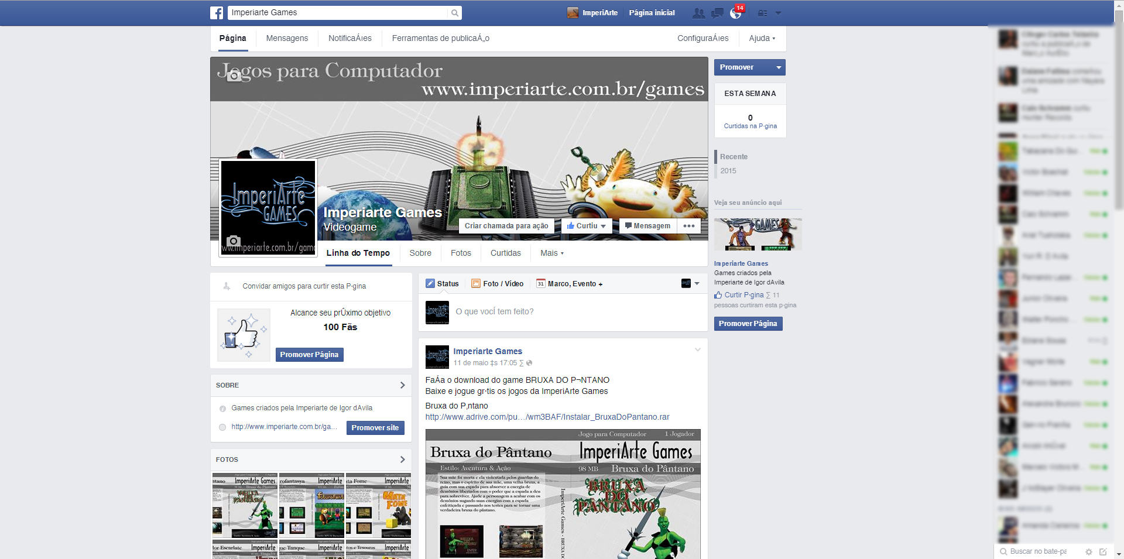Choose the Foto / Vídeo composer option
The image size is (1124, 559).
pyautogui.click(x=498, y=284)
